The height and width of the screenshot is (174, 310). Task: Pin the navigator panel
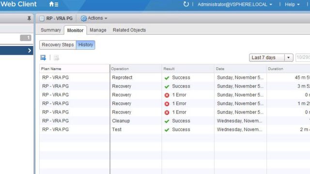(29, 18)
